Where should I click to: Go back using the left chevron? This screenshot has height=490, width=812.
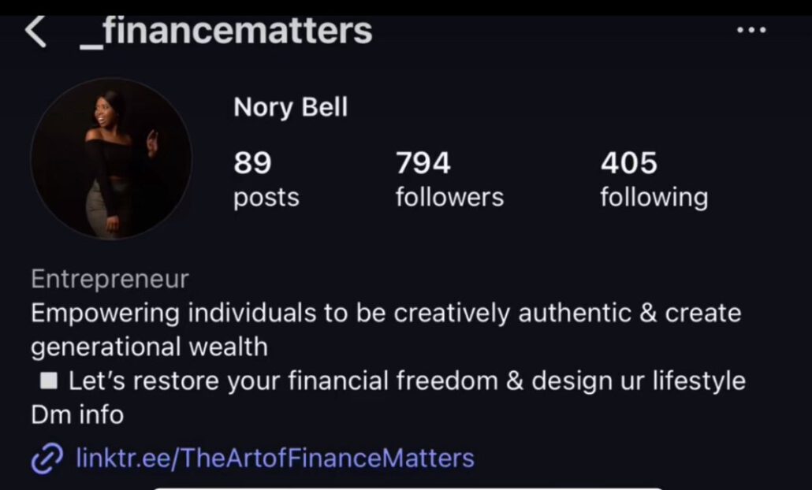tap(35, 32)
